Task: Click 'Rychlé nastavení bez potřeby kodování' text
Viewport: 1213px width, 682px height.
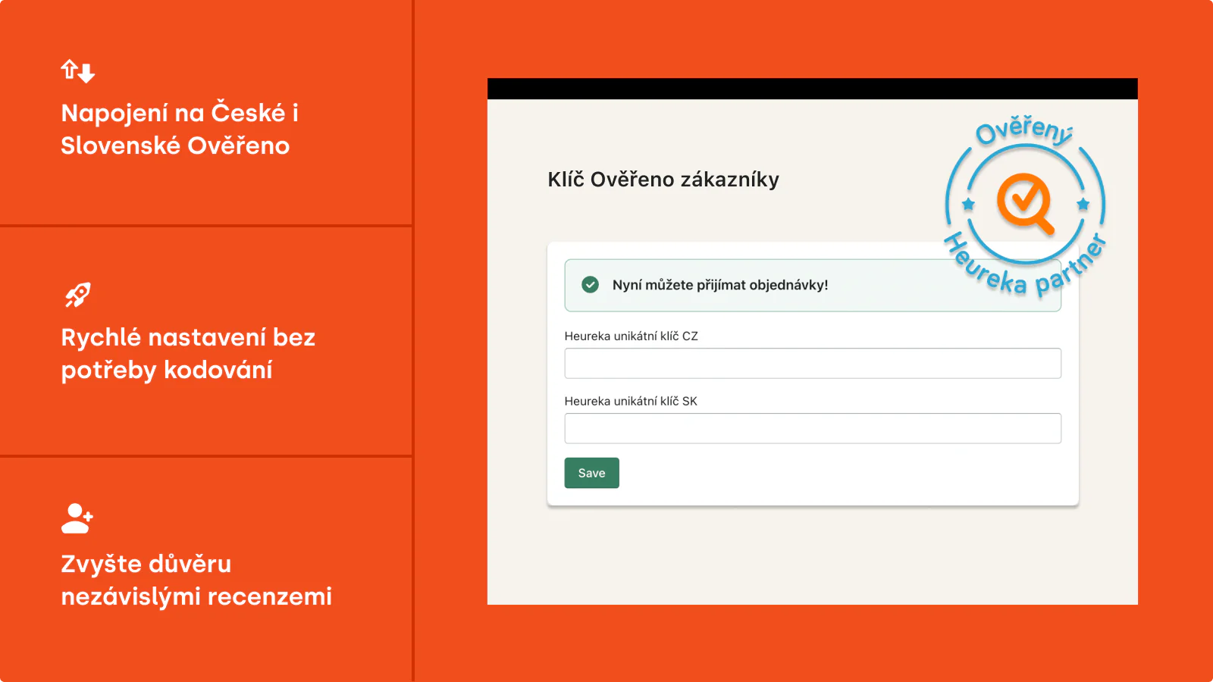Action: tap(188, 353)
